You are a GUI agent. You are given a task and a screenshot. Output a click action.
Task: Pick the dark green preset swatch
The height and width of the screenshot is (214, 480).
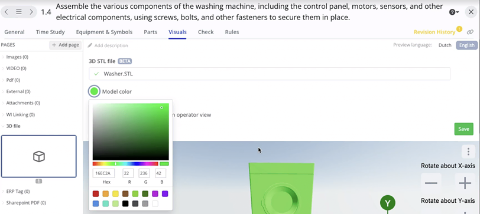pyautogui.click(x=145, y=194)
